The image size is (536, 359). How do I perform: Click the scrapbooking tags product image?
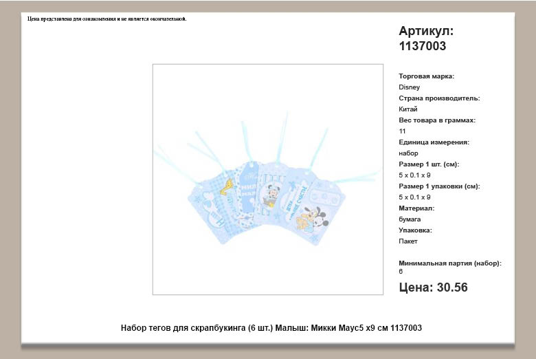pyautogui.click(x=268, y=179)
